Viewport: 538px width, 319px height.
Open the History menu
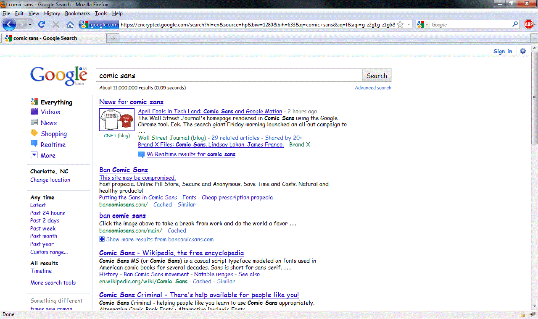pyautogui.click(x=52, y=13)
